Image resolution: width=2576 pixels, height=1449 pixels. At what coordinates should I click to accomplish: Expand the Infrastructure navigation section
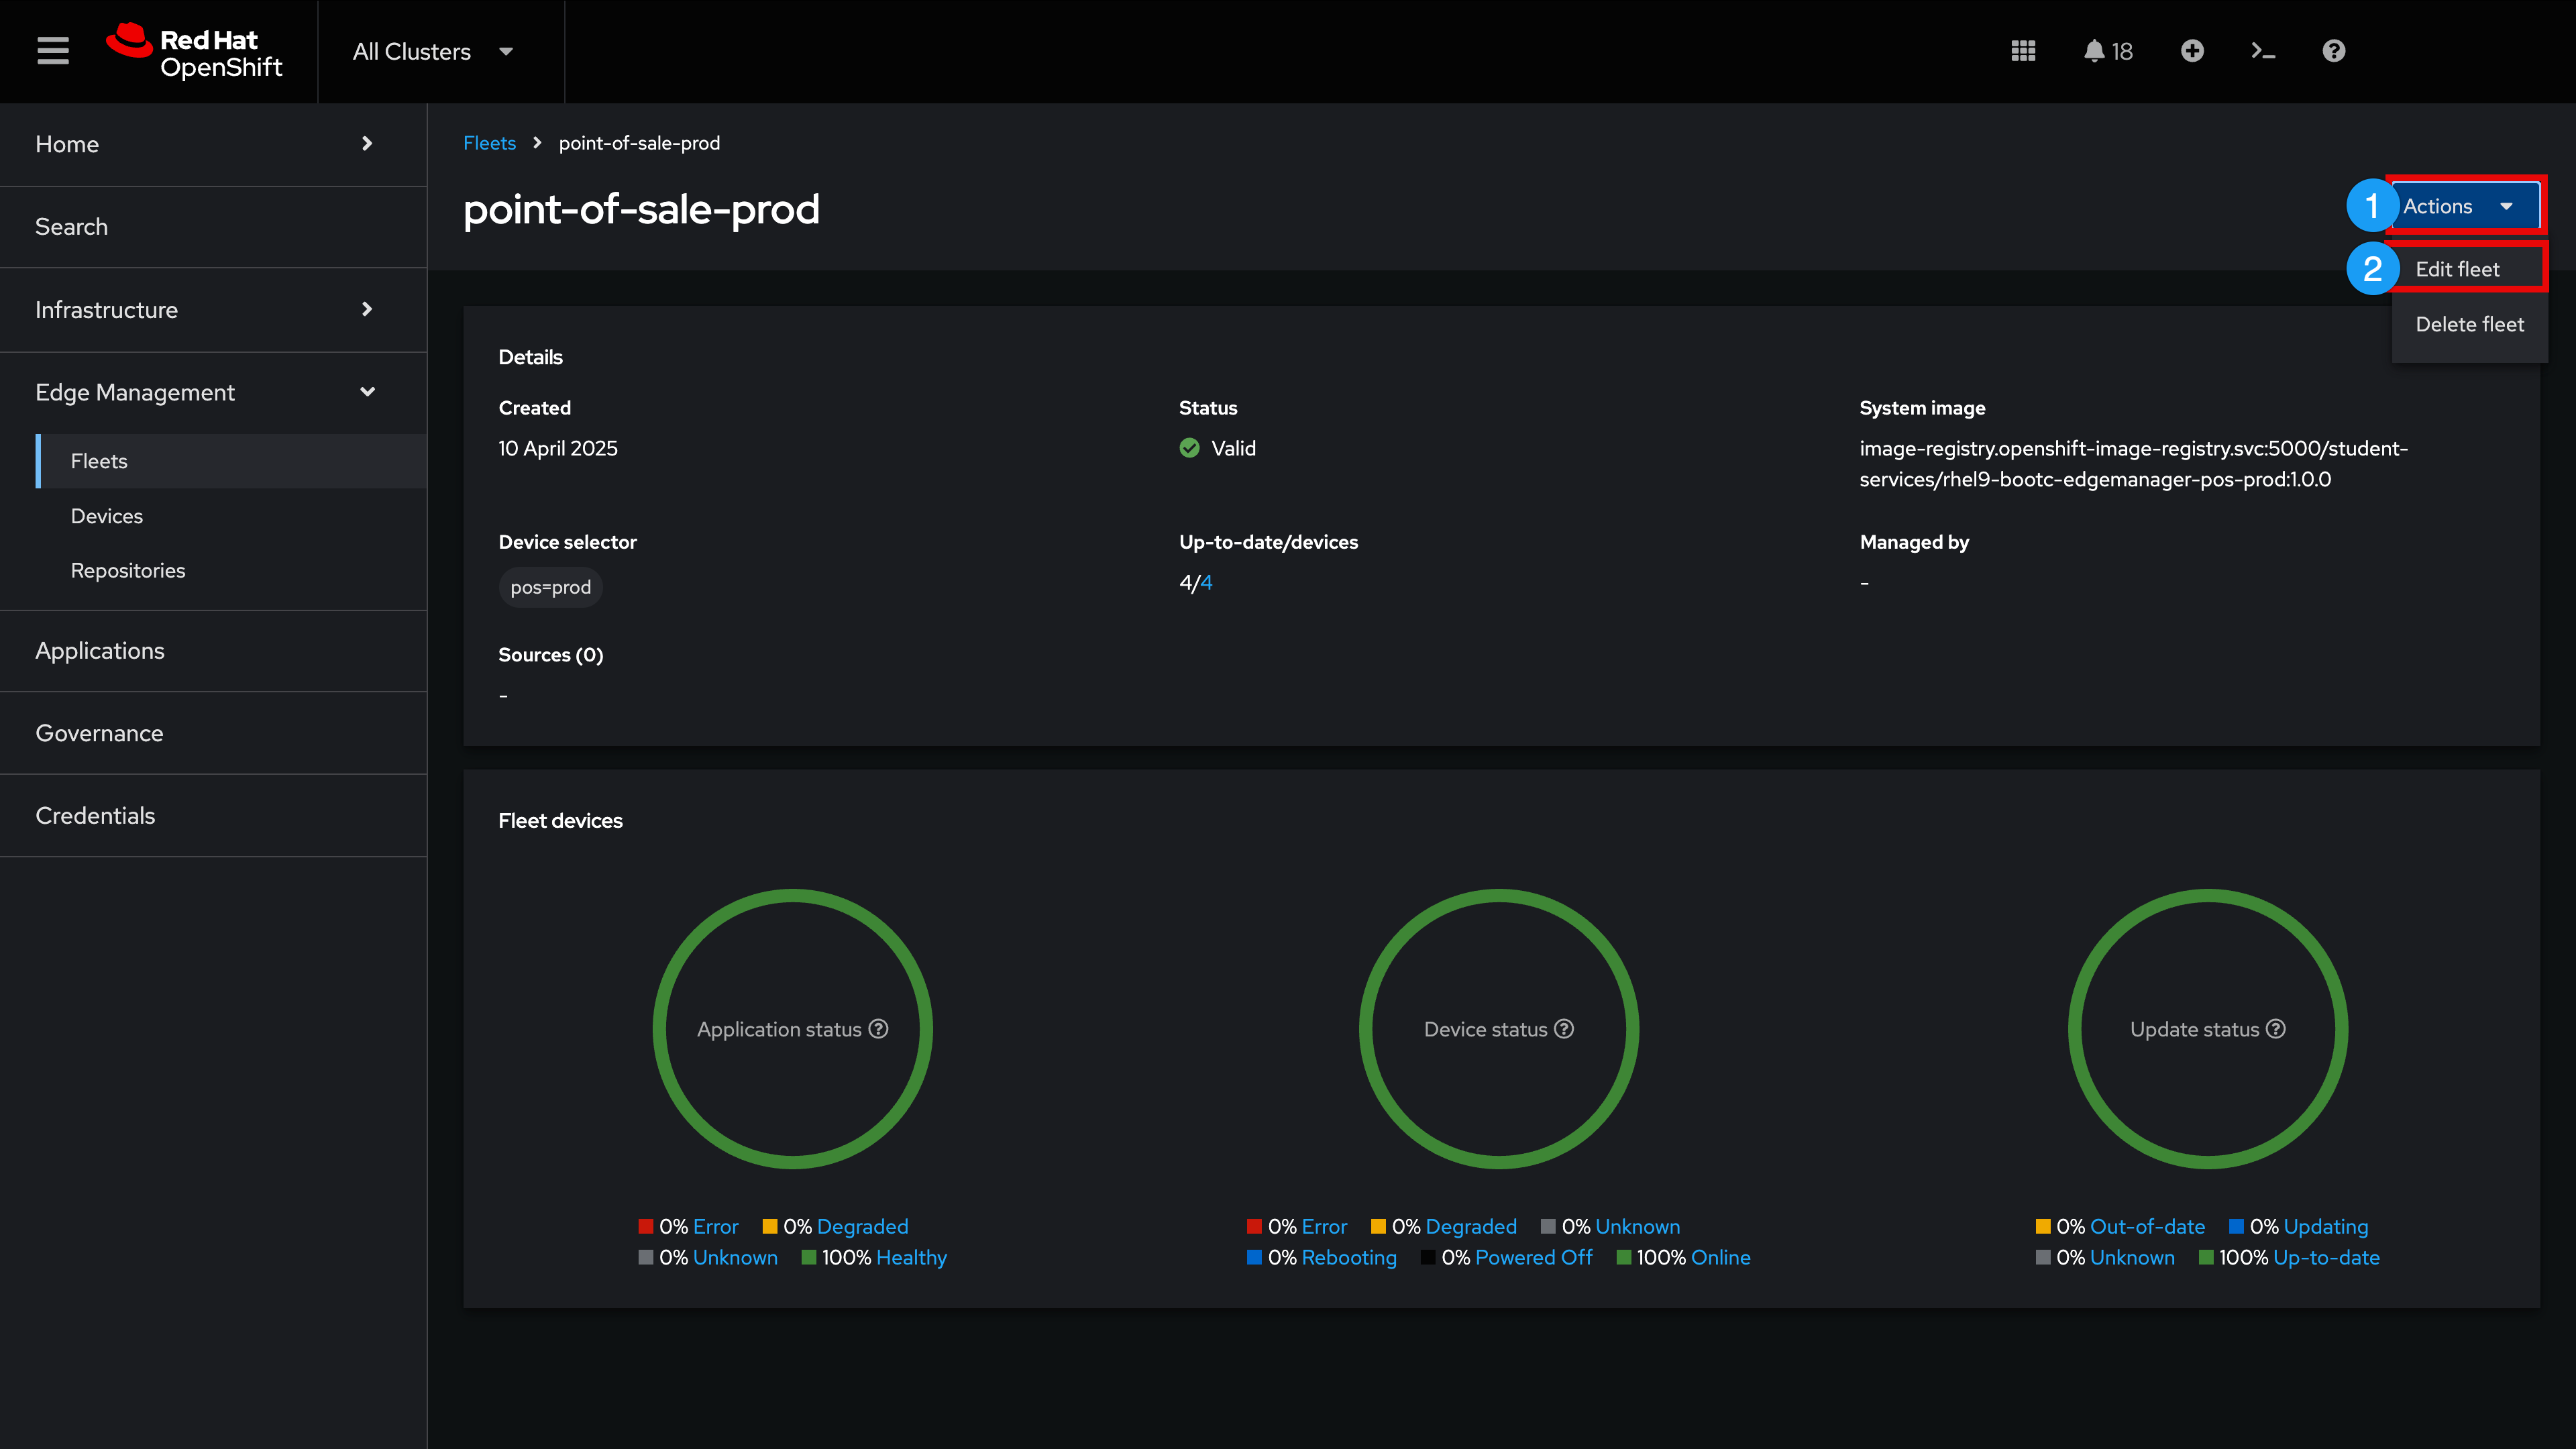click(x=213, y=310)
